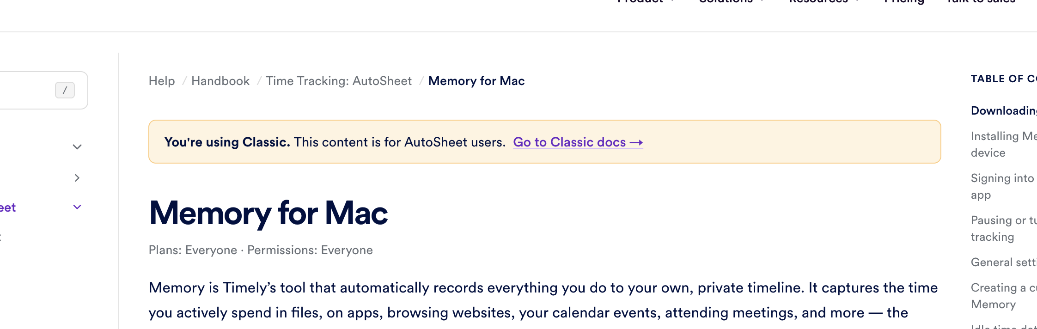Screen dimensions: 1037x329
Task: Collapse the purple chevron sidebar section
Action: coord(77,207)
